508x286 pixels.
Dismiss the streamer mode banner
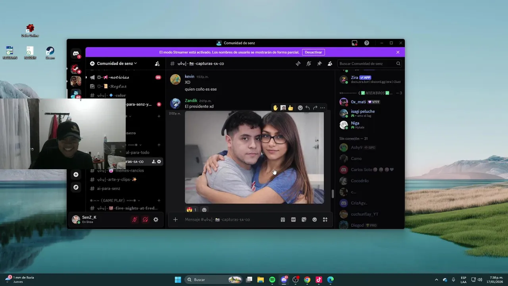tap(398, 52)
